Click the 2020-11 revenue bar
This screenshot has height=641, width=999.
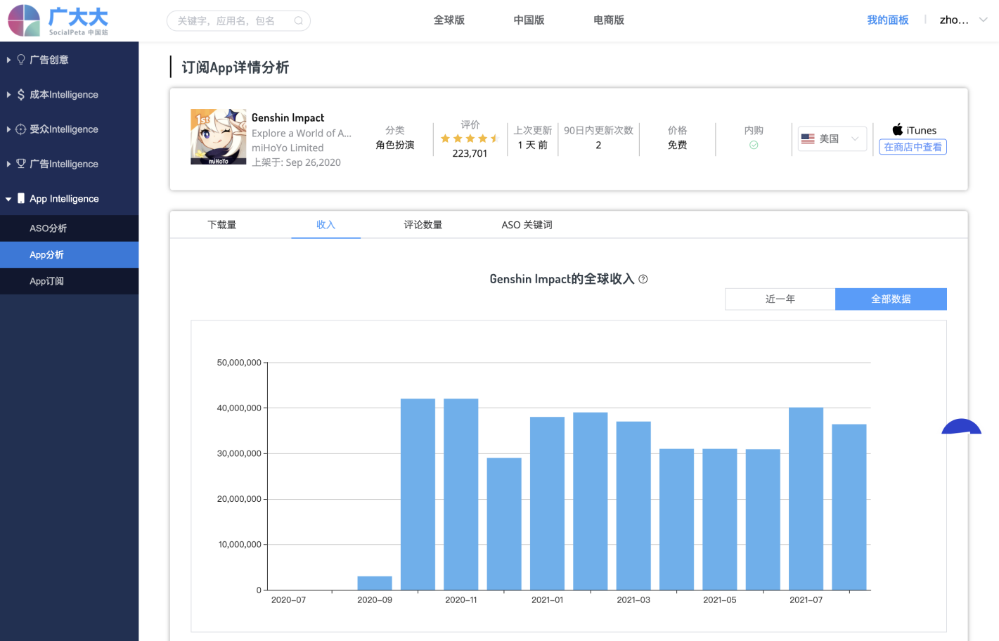pos(461,494)
